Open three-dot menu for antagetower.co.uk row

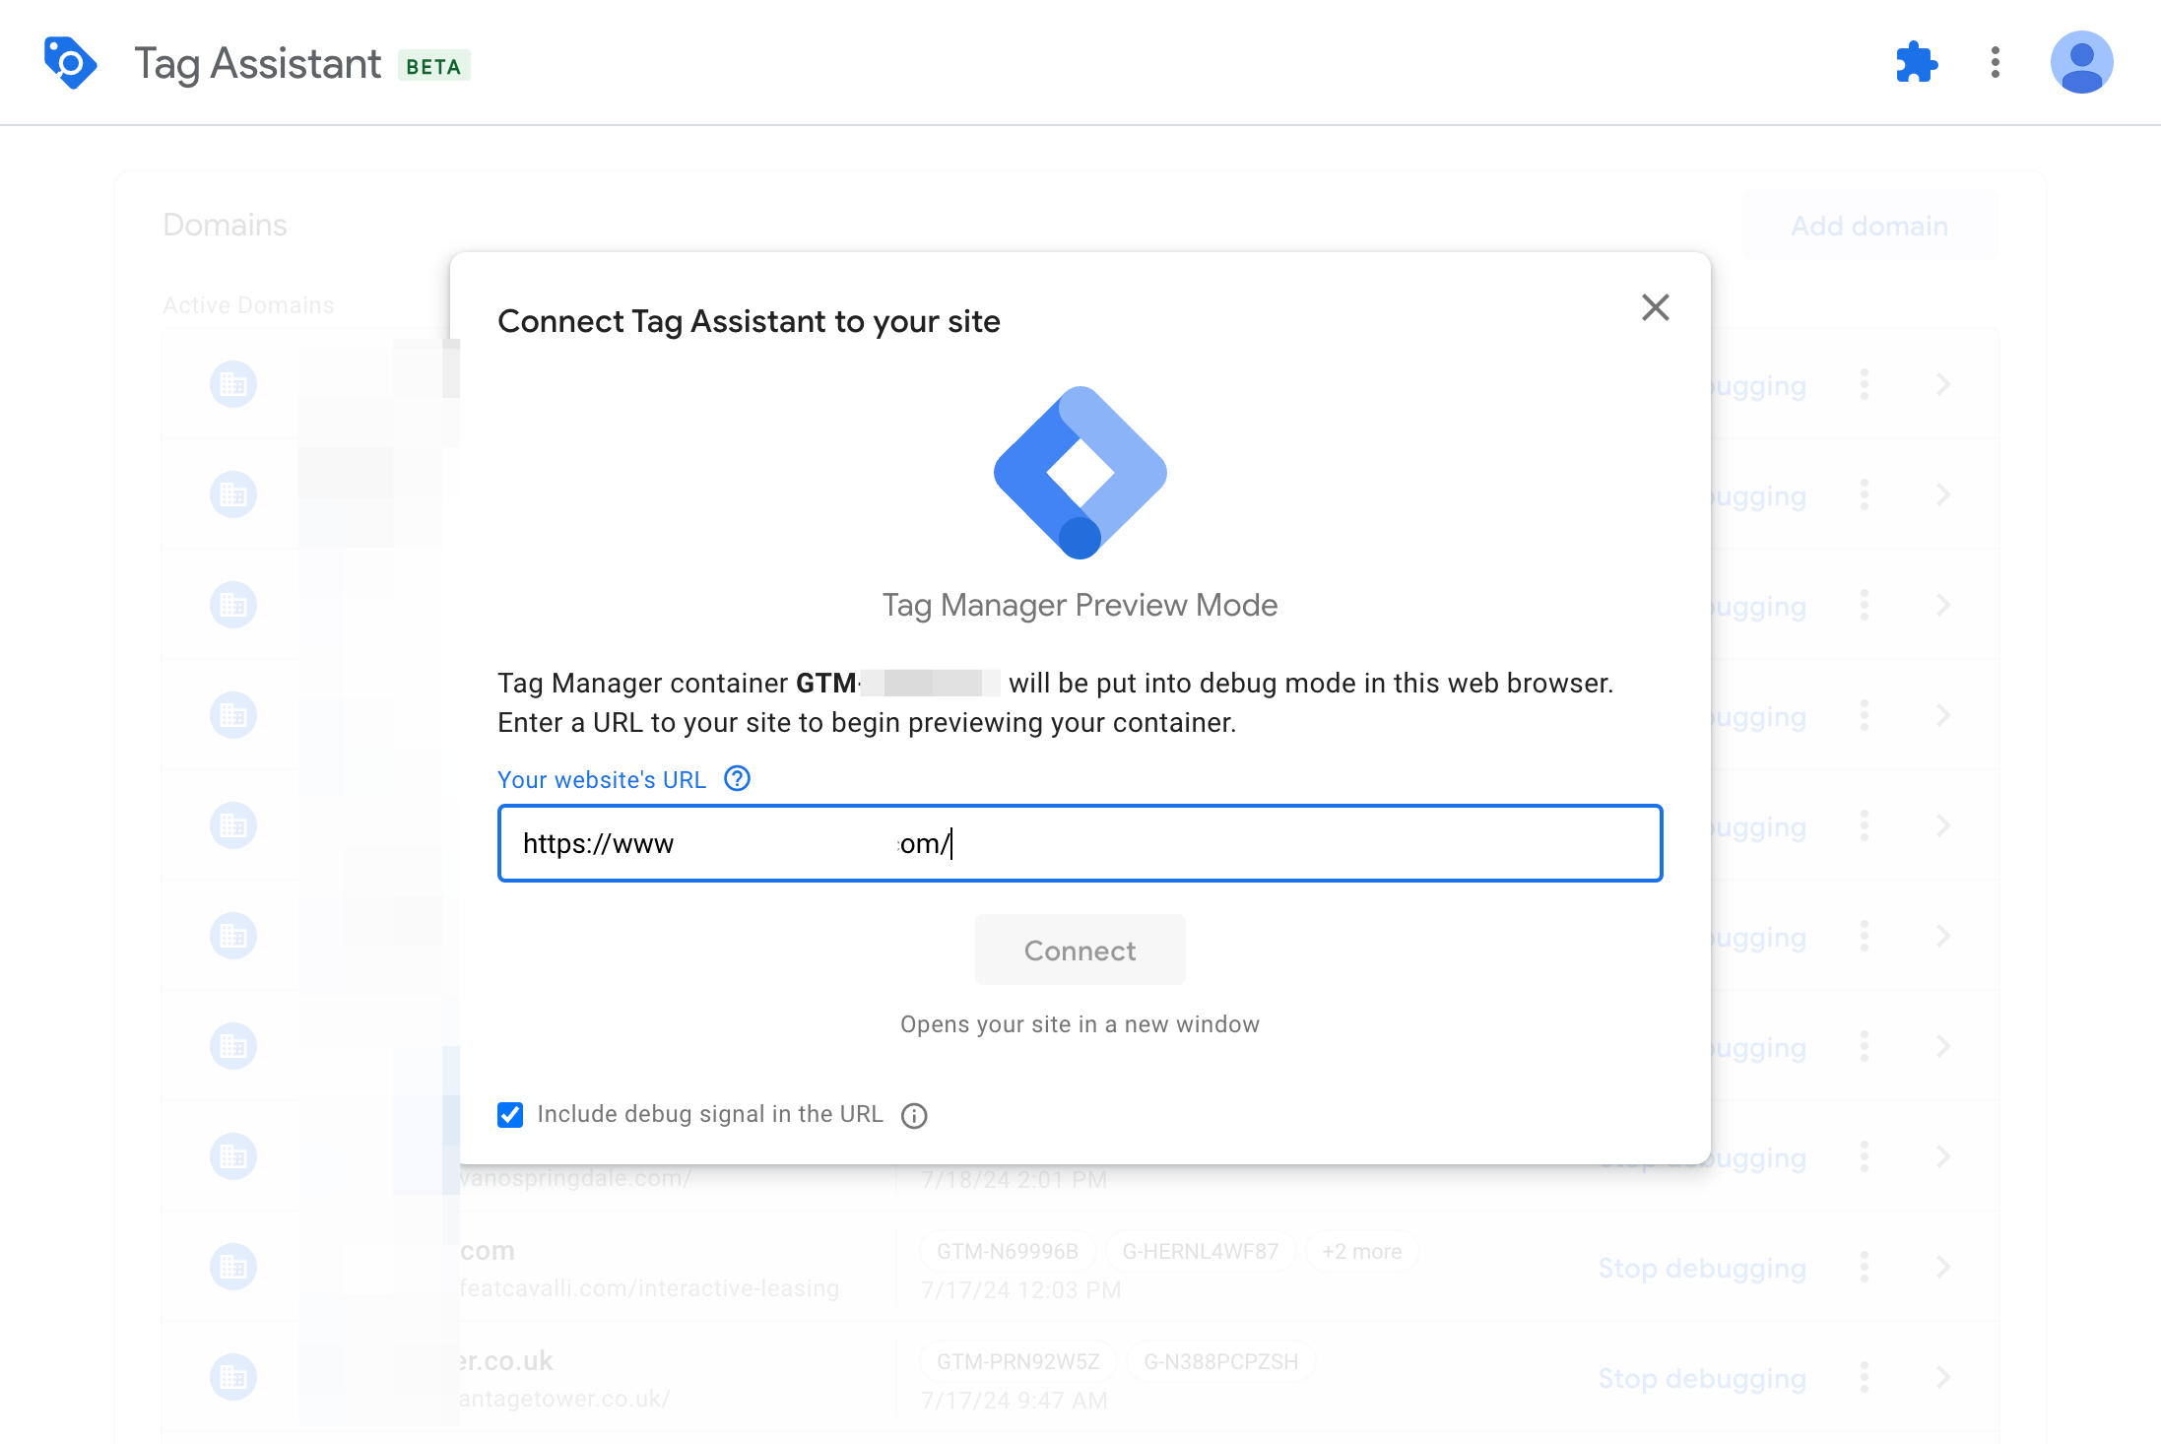pyautogui.click(x=1865, y=1377)
